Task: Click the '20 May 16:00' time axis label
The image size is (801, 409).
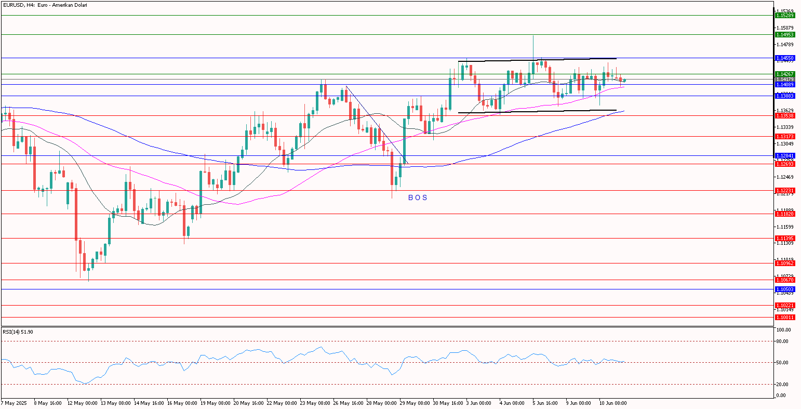Action: point(248,403)
